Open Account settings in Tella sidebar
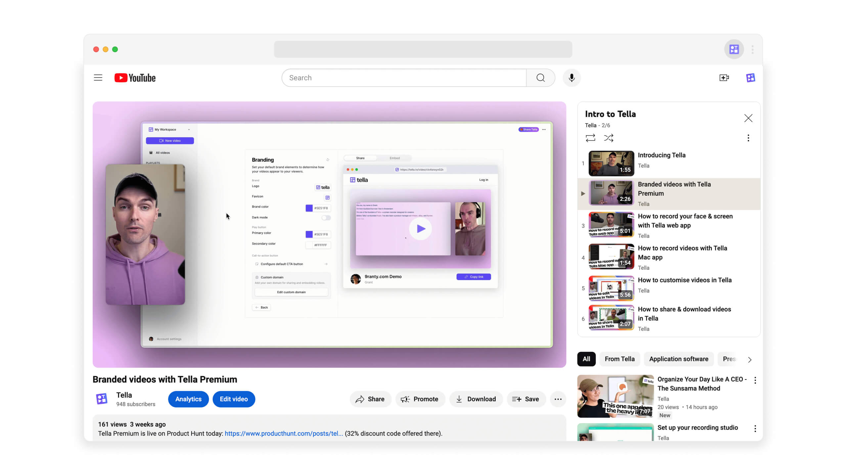Screen dimensions: 847x476 [165, 339]
